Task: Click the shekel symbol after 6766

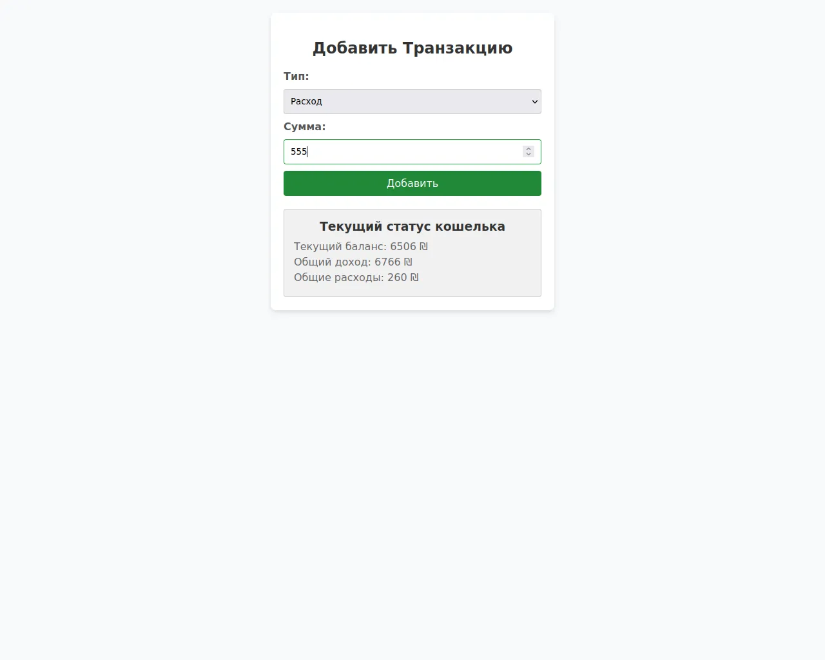Action: (x=408, y=262)
